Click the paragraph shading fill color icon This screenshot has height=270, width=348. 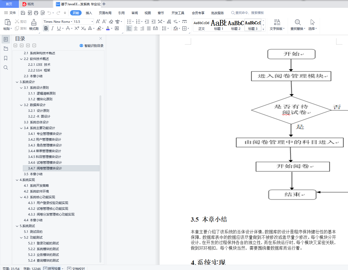pyautogui.click(x=176, y=28)
